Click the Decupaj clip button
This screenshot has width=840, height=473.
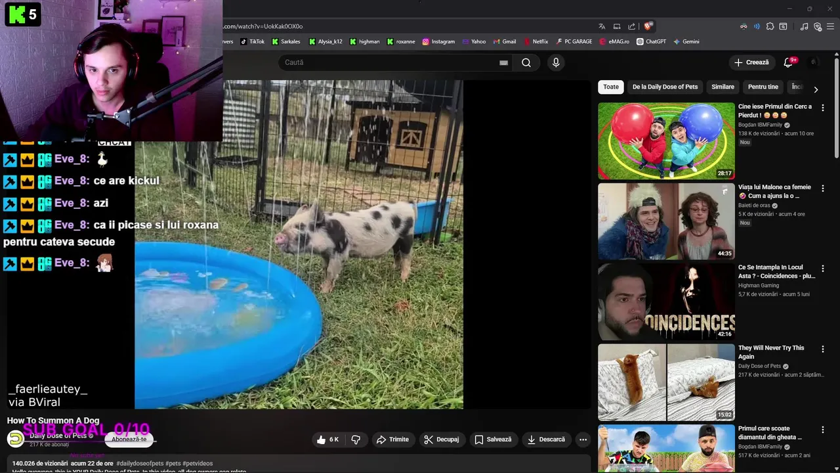pyautogui.click(x=442, y=439)
